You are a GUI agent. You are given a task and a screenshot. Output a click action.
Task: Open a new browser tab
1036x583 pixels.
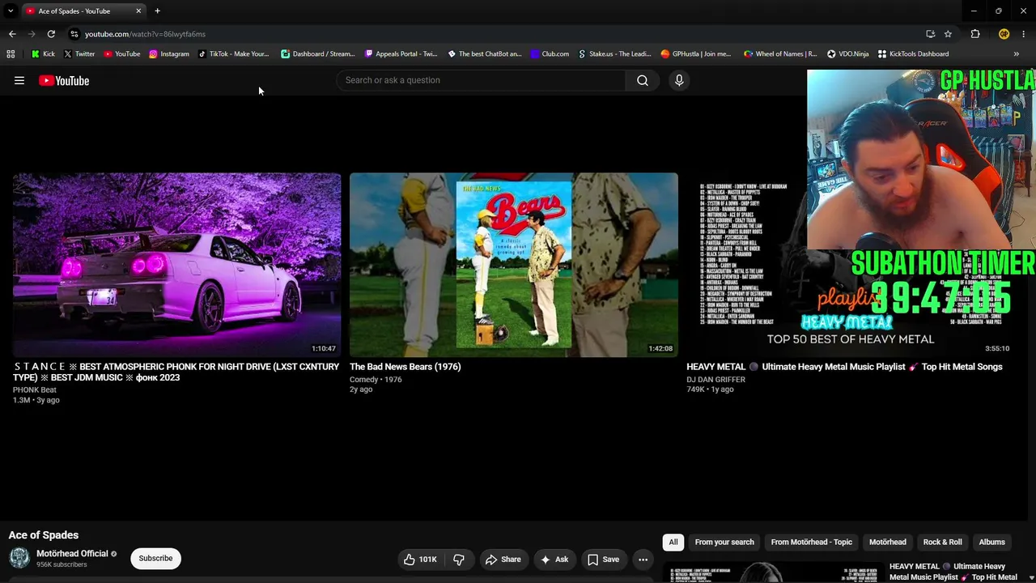pyautogui.click(x=157, y=11)
